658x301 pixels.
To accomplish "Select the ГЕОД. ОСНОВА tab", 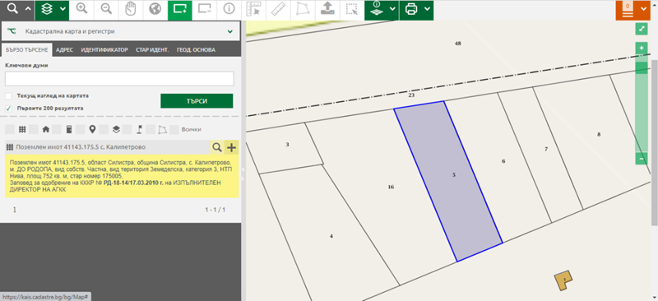I will coord(196,49).
